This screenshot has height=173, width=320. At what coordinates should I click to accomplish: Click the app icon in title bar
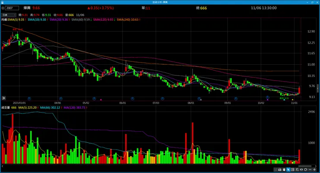point(2,2)
